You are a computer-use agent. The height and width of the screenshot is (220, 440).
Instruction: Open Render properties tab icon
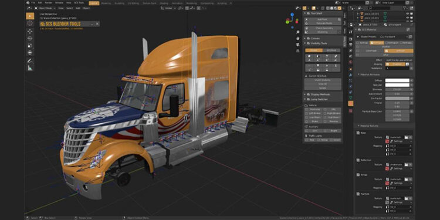[351, 39]
